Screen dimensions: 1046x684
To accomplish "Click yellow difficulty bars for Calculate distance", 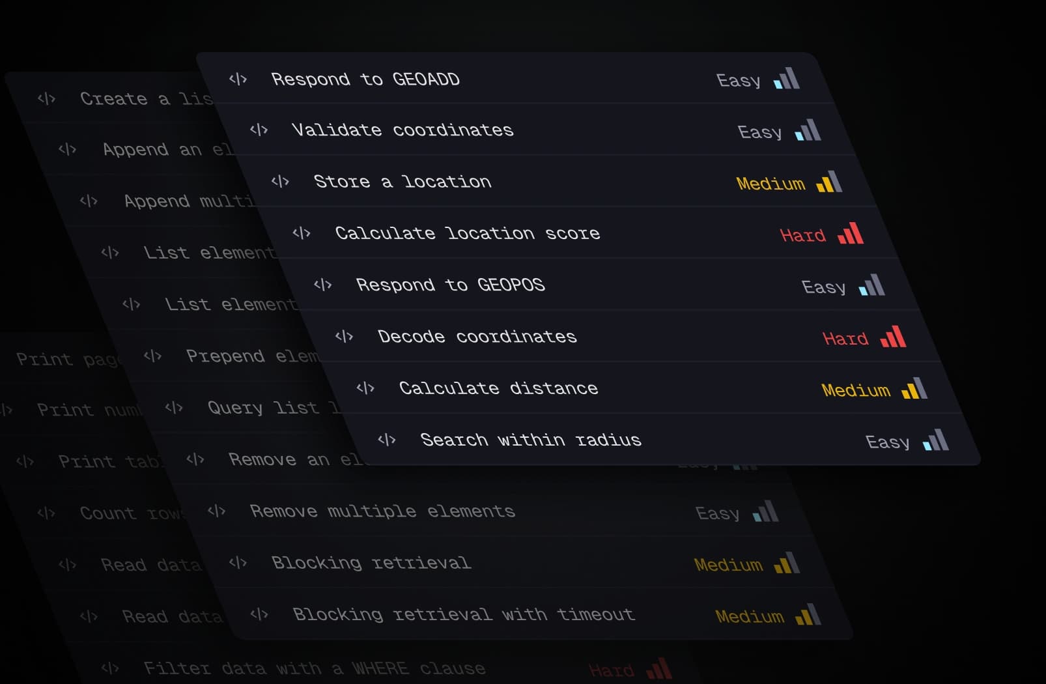I will [x=914, y=389].
